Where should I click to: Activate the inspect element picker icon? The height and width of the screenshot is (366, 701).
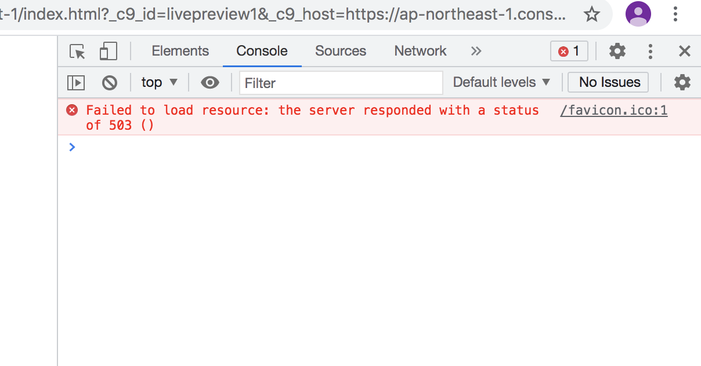(x=77, y=52)
